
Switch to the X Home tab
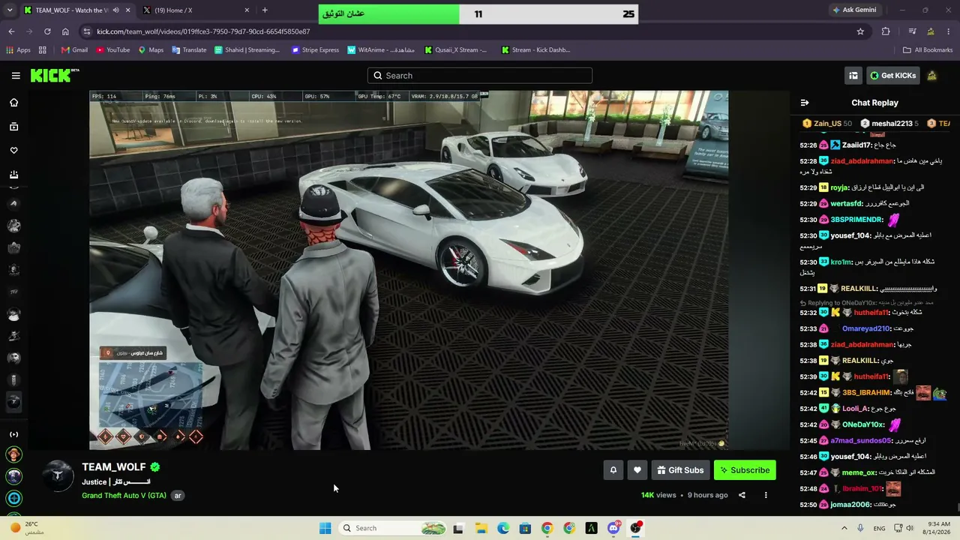[x=195, y=10]
